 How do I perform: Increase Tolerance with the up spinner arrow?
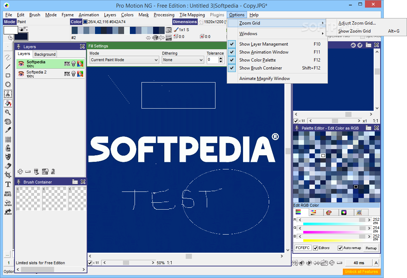coord(221,58)
